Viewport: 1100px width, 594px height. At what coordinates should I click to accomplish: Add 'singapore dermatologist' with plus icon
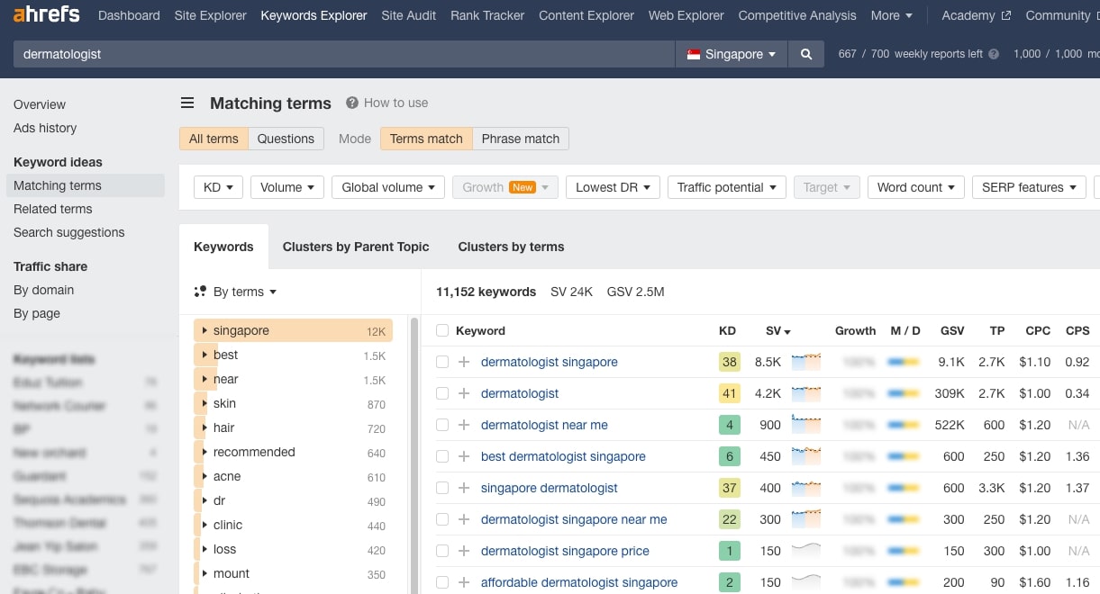click(464, 488)
